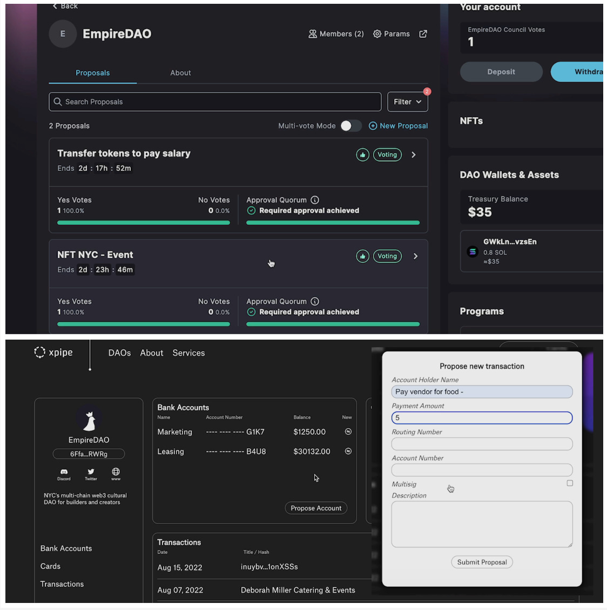This screenshot has height=610, width=607.
Task: Click the Withdraw button
Action: click(577, 71)
